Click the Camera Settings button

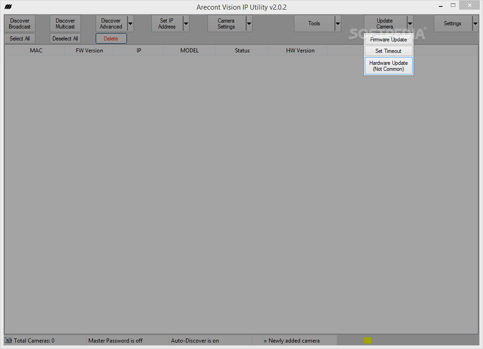coord(227,23)
